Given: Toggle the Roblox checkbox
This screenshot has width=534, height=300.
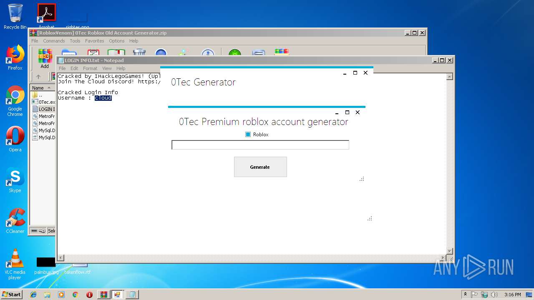Looking at the screenshot, I should [248, 135].
